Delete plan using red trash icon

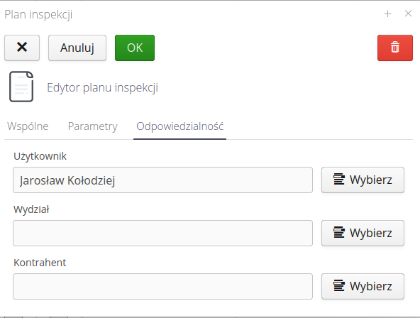(x=395, y=48)
